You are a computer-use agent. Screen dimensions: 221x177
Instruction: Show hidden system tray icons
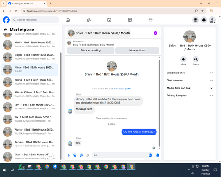tap(189, 170)
